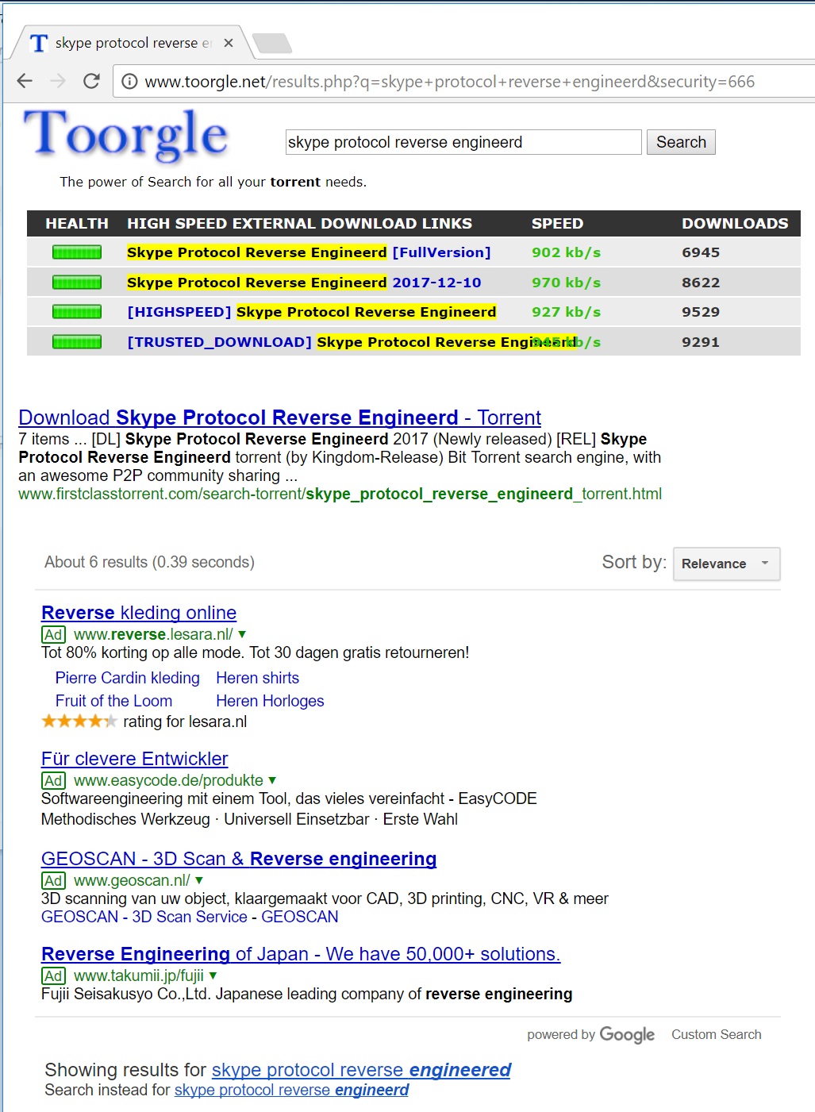The image size is (815, 1112).
Task: Click the www.geoscan.nl/ ad URL
Action: [132, 880]
